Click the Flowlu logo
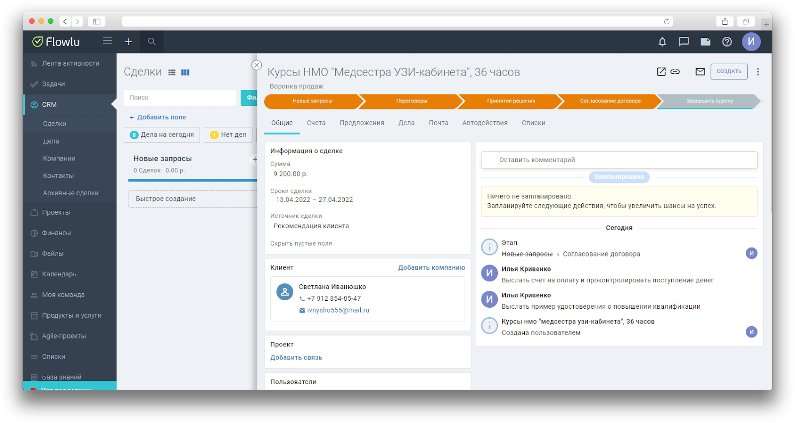Screen dimensions: 795x423 [56, 42]
